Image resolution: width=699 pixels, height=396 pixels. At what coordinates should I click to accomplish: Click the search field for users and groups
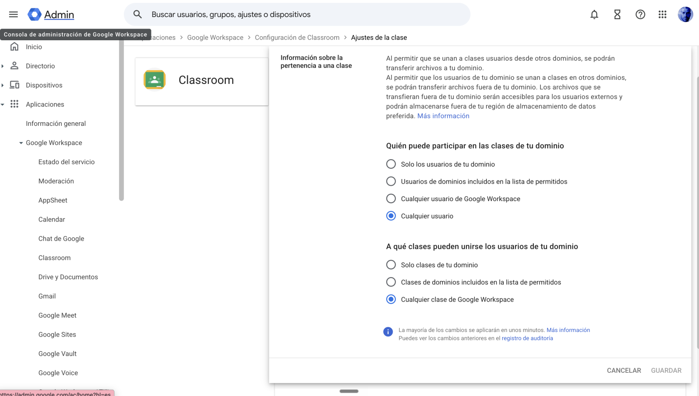click(297, 15)
